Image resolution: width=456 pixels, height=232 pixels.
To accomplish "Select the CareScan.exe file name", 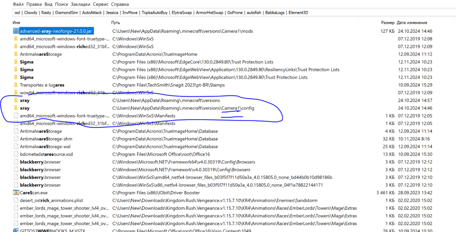I will point(34,192).
